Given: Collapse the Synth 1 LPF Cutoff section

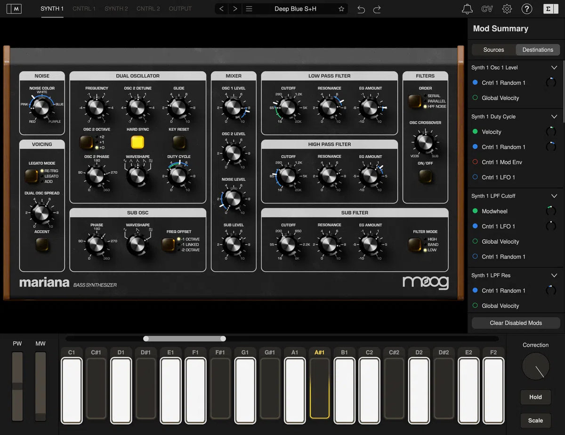Looking at the screenshot, I should pyautogui.click(x=554, y=196).
